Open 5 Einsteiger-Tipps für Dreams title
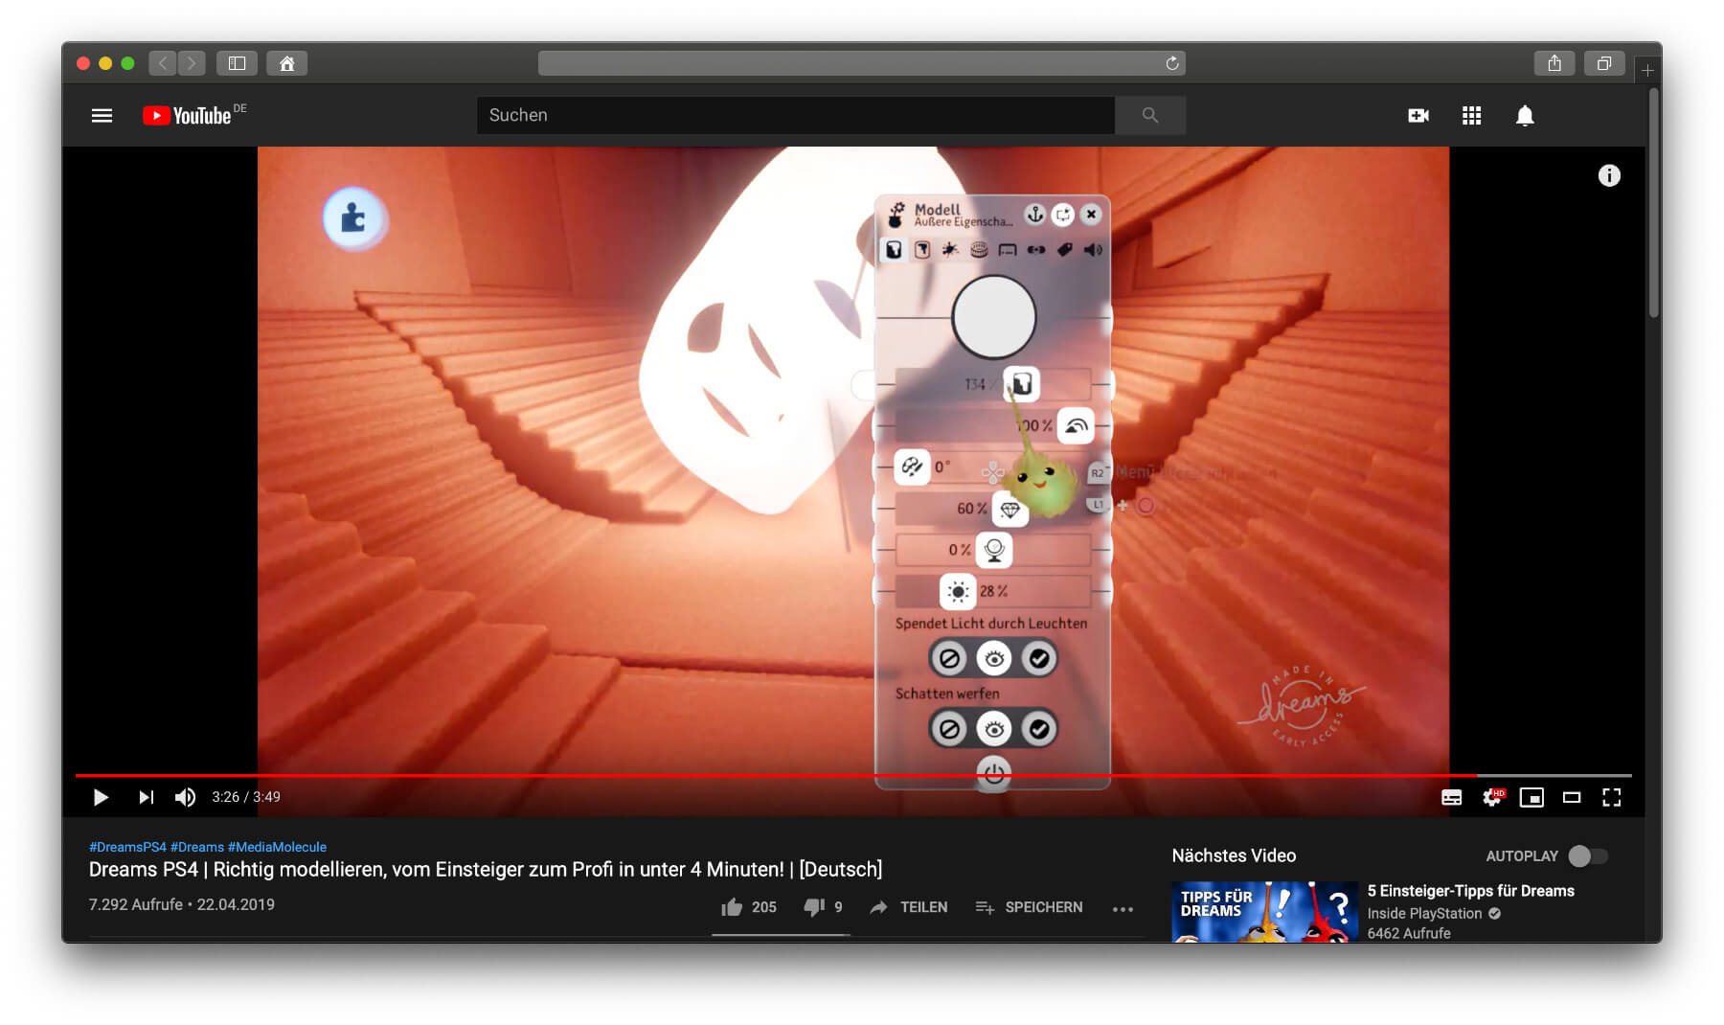Screen dimensions: 1724x1025 click(x=1471, y=891)
